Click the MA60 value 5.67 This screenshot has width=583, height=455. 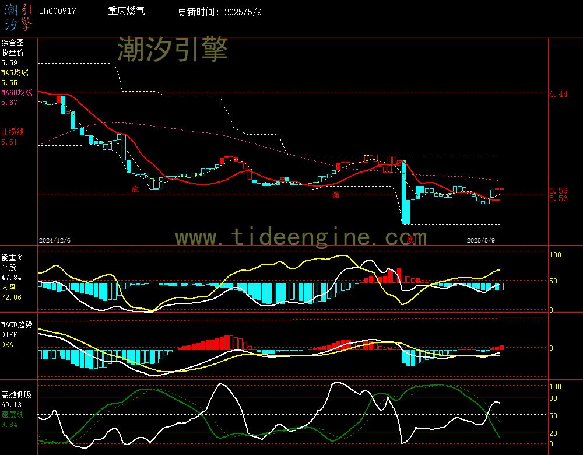(x=9, y=102)
